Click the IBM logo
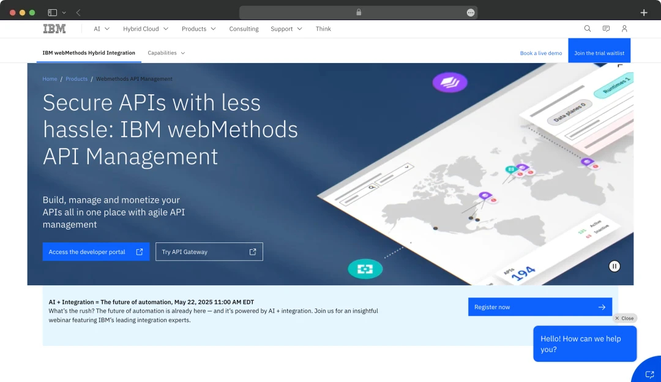 [53, 28]
